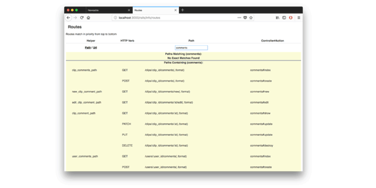This screenshot has height=188, width=376.
Task: Click the HTTP Verb column header
Action: [x=127, y=41]
